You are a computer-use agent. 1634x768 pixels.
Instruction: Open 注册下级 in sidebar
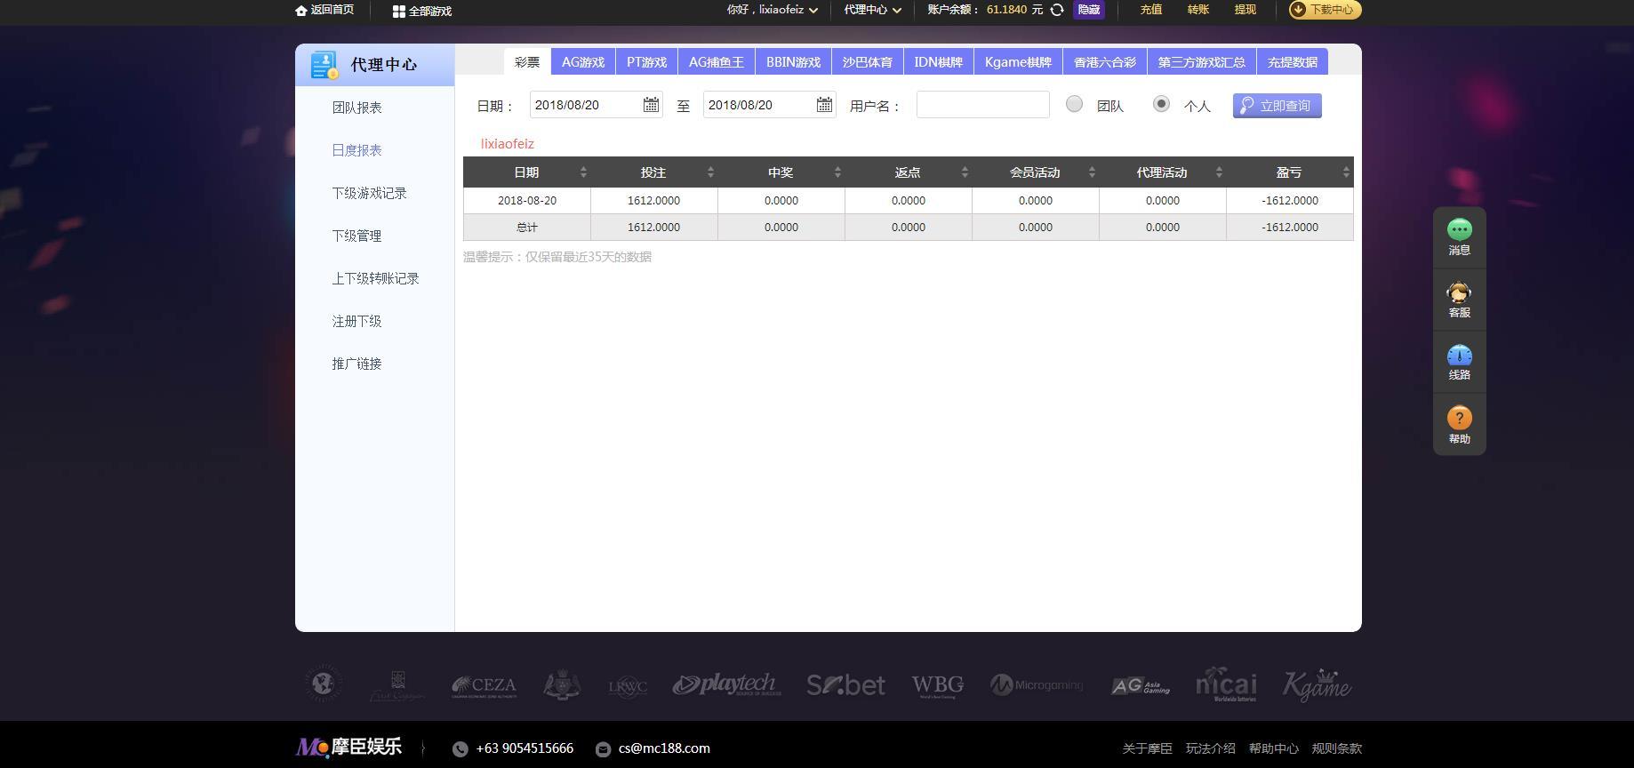pos(357,321)
